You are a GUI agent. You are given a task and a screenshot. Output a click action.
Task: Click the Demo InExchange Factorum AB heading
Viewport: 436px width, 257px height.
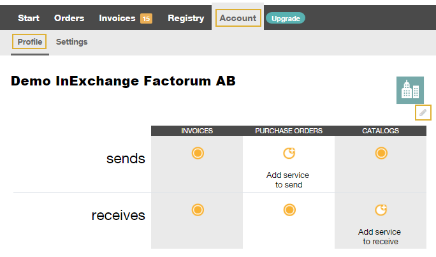point(123,81)
